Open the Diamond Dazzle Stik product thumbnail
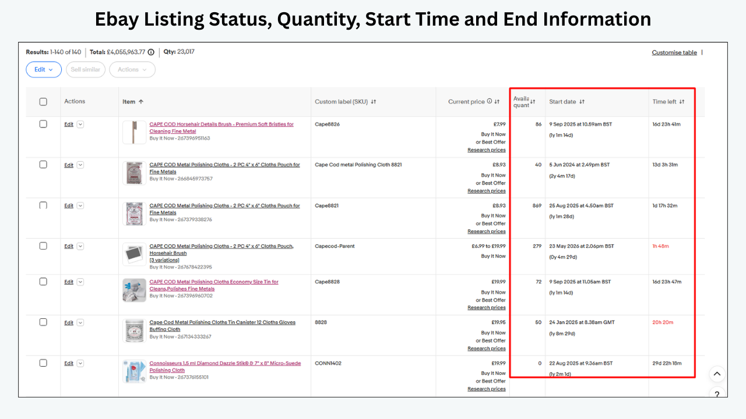Image resolution: width=746 pixels, height=419 pixels. click(x=134, y=371)
